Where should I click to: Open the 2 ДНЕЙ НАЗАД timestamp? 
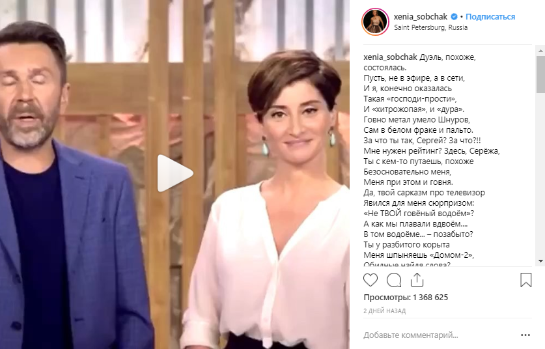tap(384, 311)
